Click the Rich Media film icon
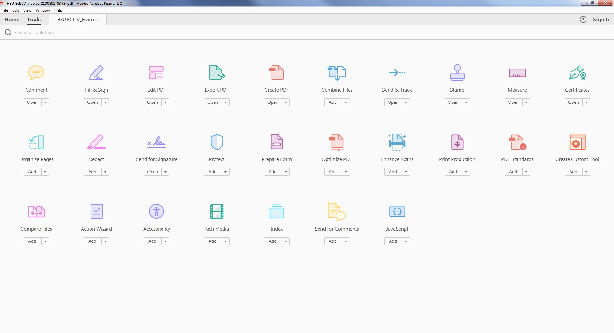The width and height of the screenshot is (614, 333). point(217,211)
